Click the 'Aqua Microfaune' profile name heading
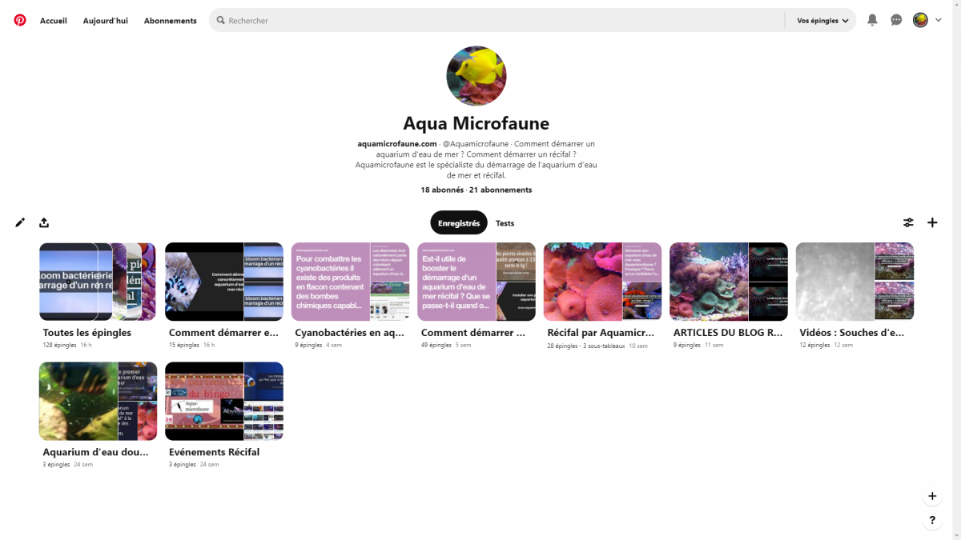Screen dimensions: 961x540 coord(476,124)
